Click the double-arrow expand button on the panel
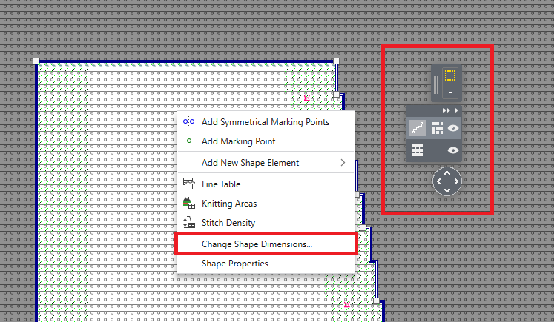 [446, 110]
